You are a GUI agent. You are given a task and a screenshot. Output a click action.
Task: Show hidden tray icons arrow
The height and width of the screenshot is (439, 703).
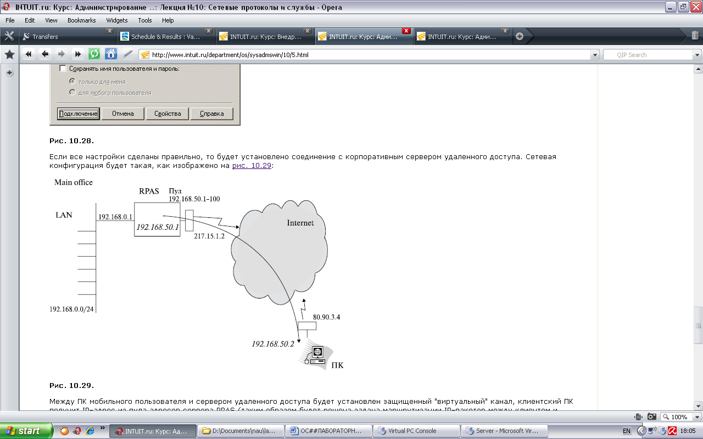point(641,431)
